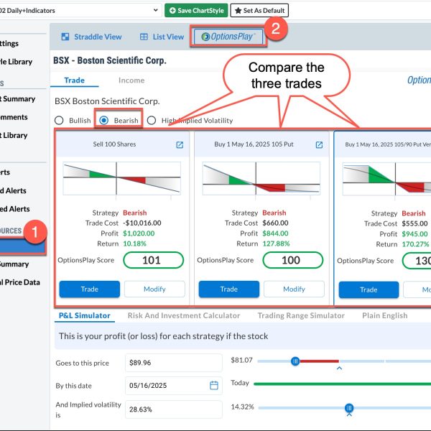Viewport: 431px width, 431px height.
Task: Select the Income tab
Action: coord(131,80)
